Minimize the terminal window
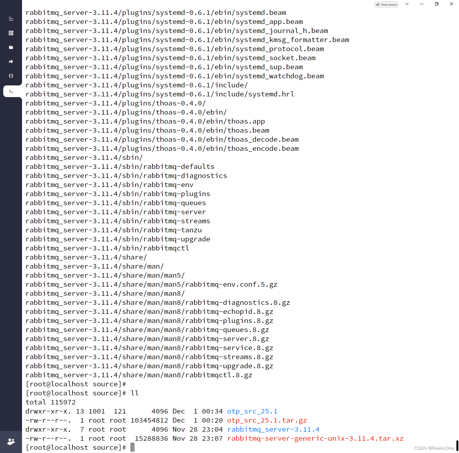This screenshot has width=459, height=453. click(x=422, y=4)
